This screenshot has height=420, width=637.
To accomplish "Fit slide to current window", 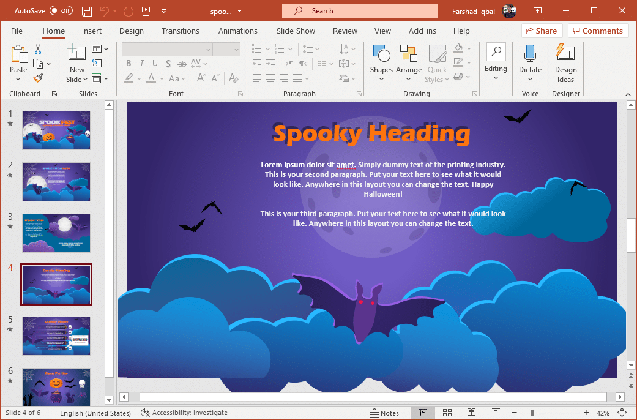I will [622, 413].
